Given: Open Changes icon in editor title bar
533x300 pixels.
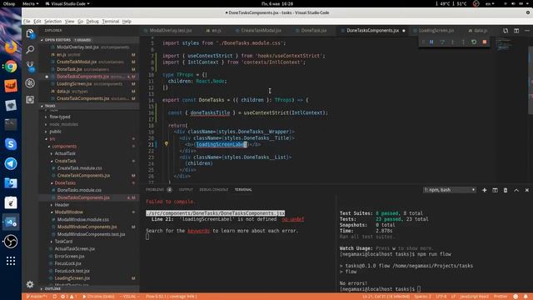Looking at the screenshot, I should (506, 31).
